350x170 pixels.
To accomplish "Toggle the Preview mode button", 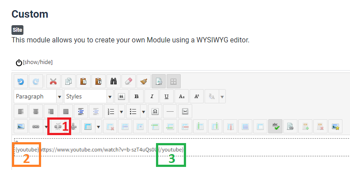I will click(159, 81).
